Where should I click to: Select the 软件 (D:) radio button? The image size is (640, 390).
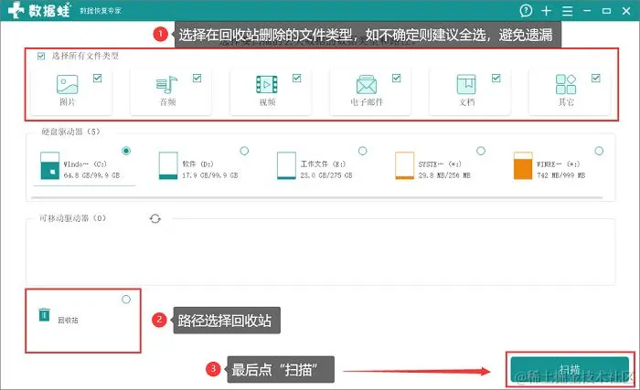tap(244, 151)
